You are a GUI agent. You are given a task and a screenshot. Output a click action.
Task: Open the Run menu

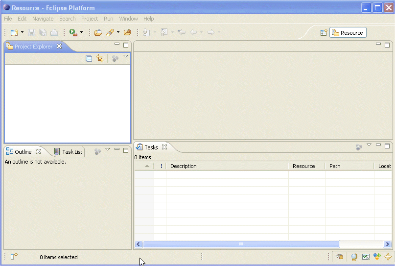(x=108, y=19)
